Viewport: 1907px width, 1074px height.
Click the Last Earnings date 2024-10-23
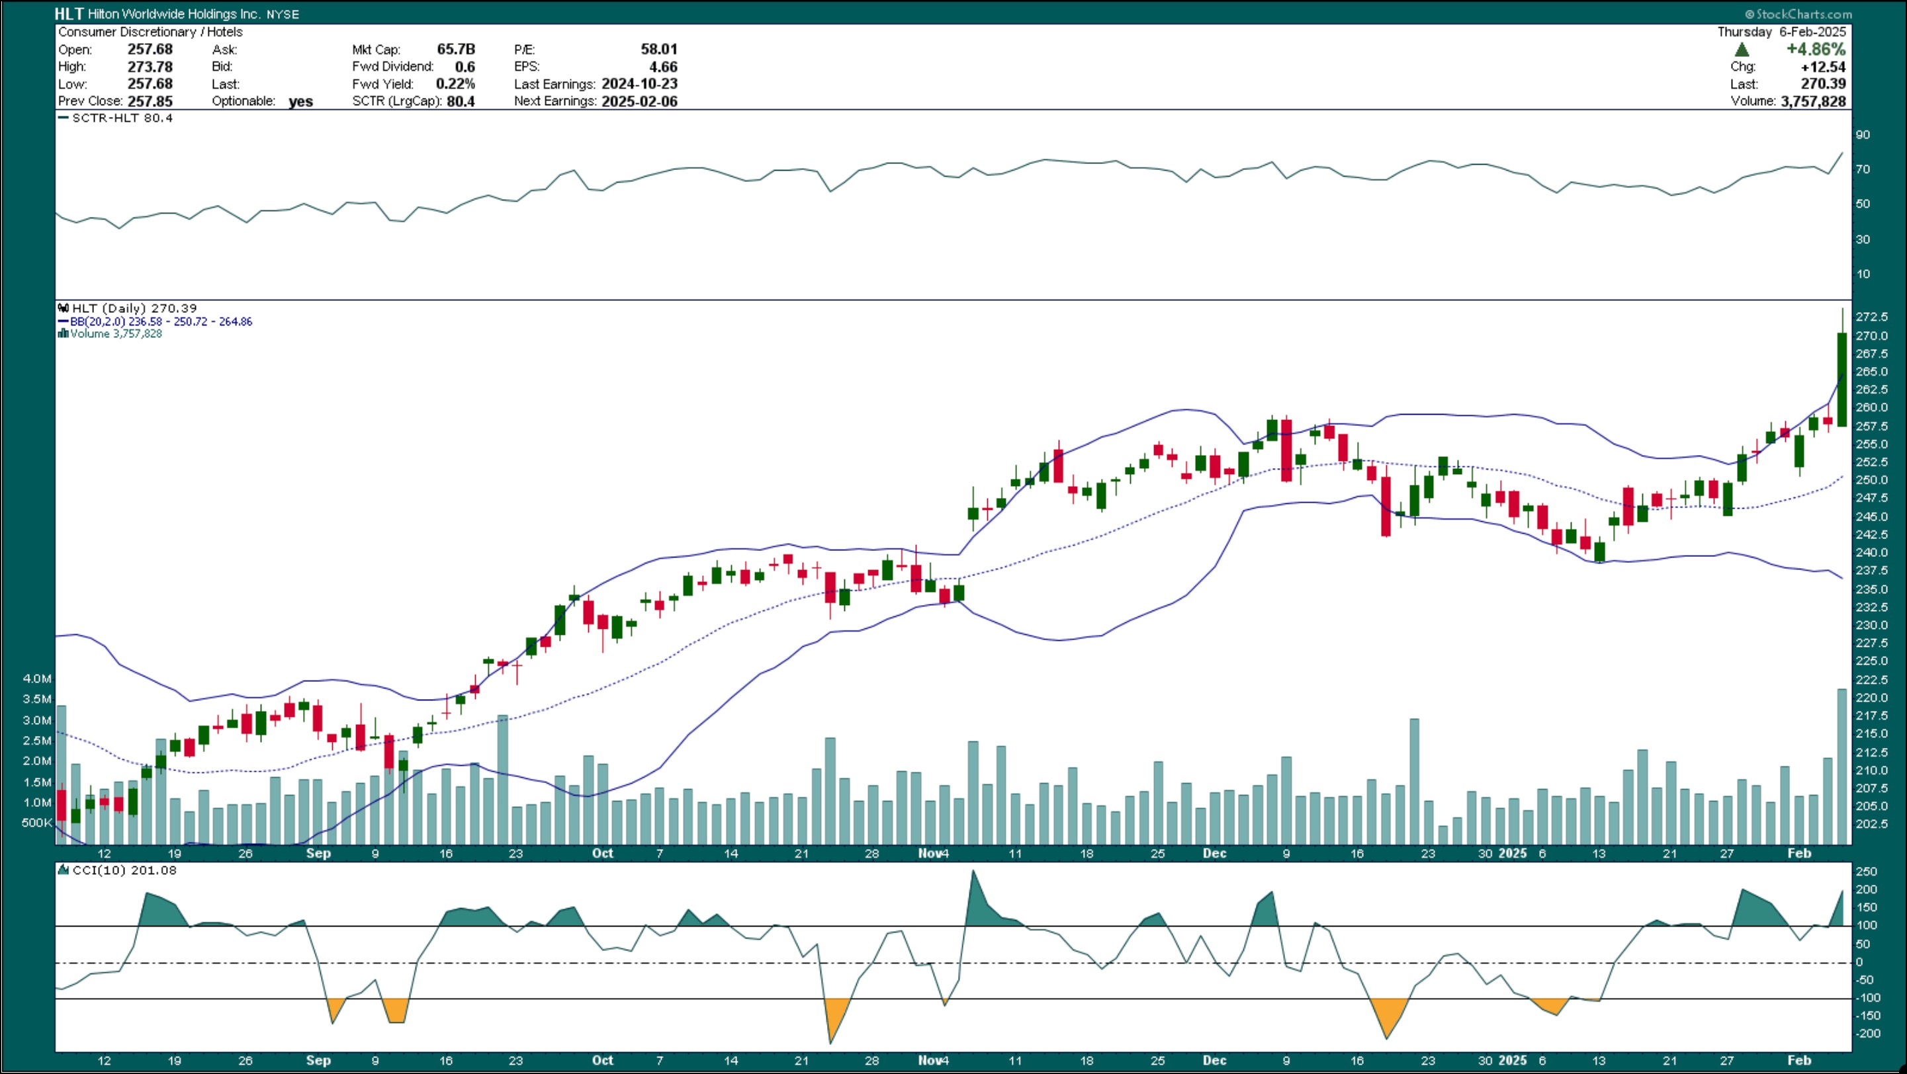tap(640, 83)
